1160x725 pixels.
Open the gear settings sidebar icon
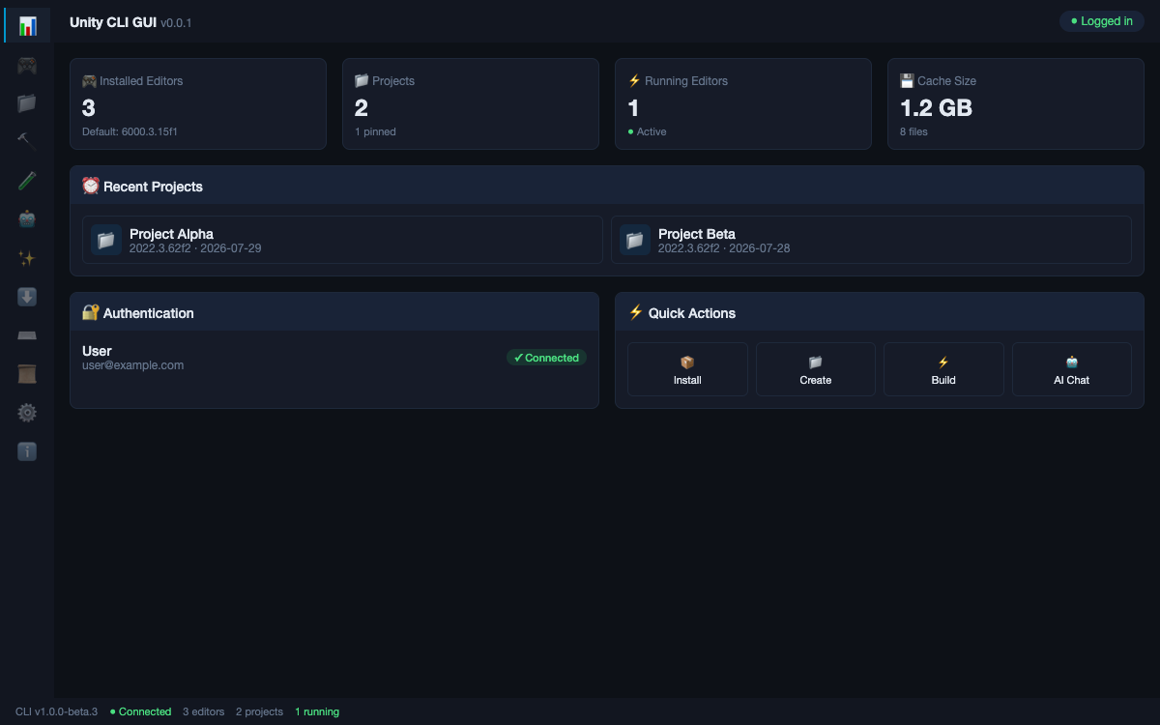[x=27, y=413]
